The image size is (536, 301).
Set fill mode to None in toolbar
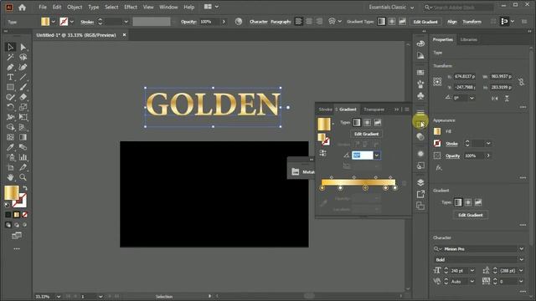[x=24, y=215]
